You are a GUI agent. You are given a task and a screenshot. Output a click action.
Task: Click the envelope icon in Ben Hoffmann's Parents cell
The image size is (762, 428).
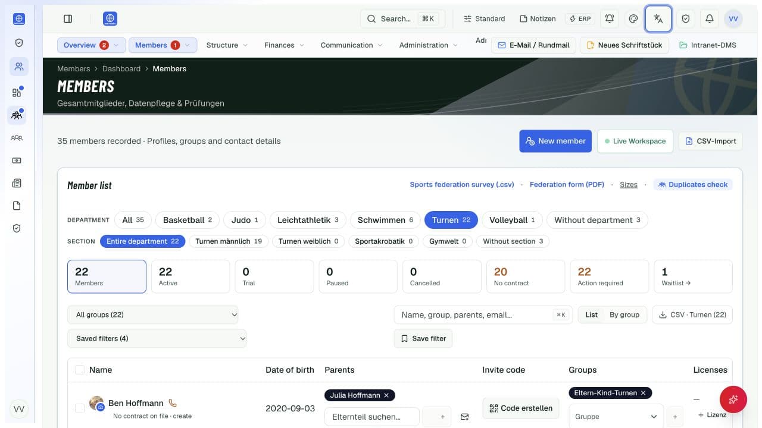tap(465, 417)
